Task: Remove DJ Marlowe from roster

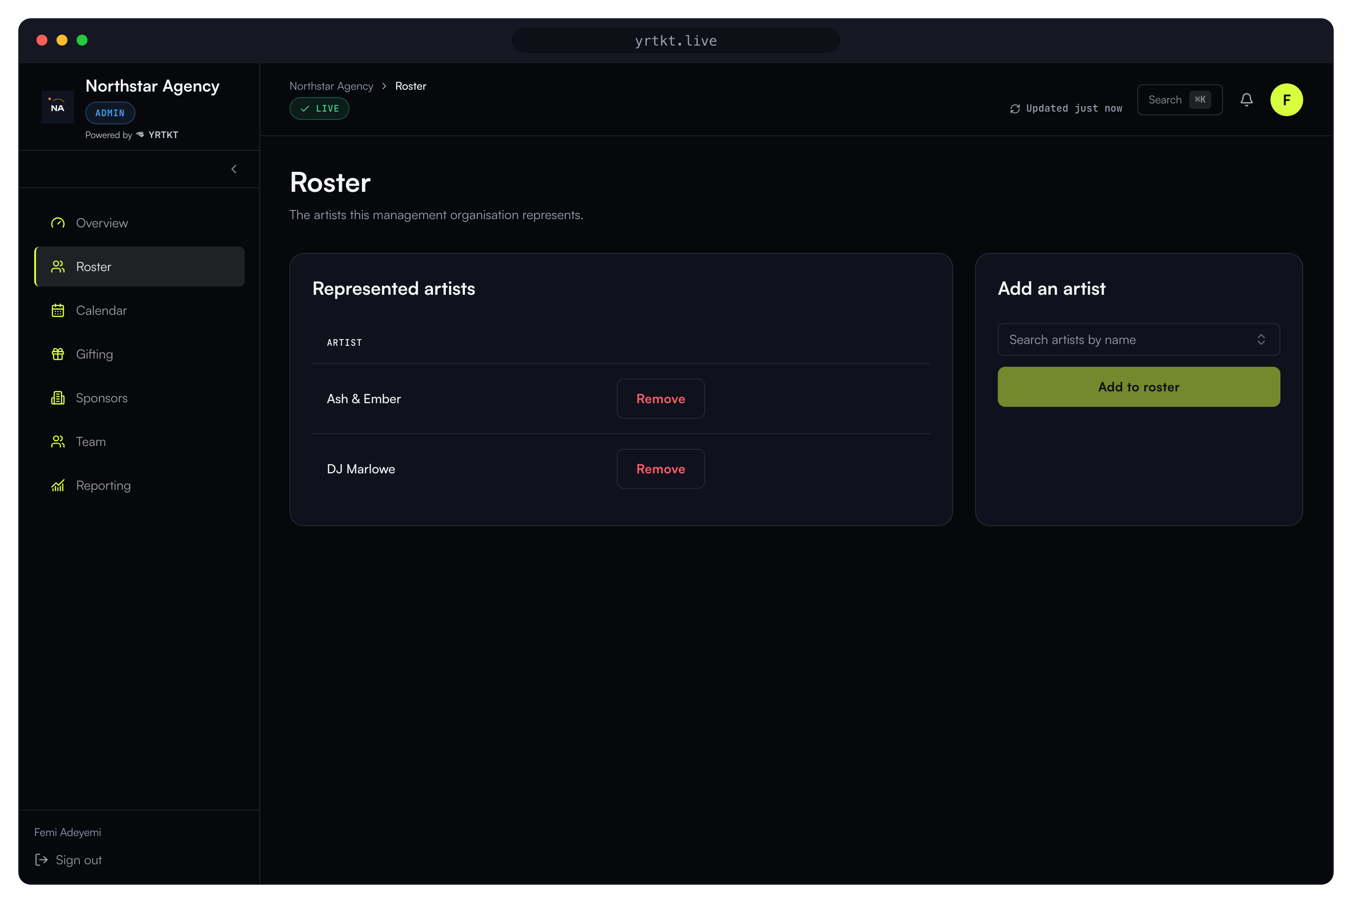Action: [661, 469]
